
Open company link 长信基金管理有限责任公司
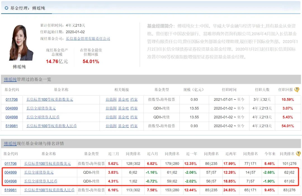[x=88, y=39]
